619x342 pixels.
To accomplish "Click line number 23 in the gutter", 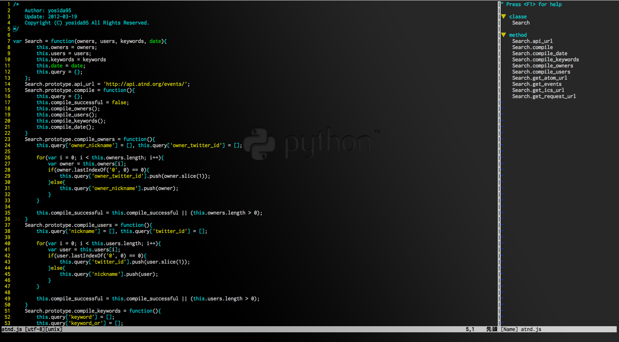I will point(7,139).
